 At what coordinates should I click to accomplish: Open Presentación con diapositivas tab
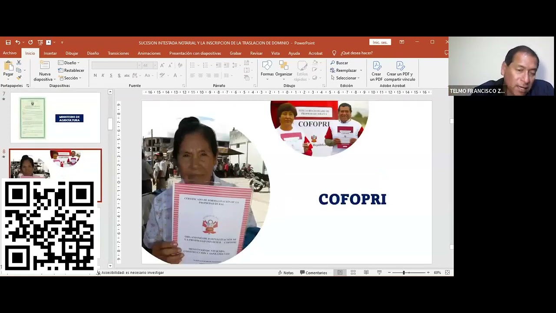[x=195, y=53]
